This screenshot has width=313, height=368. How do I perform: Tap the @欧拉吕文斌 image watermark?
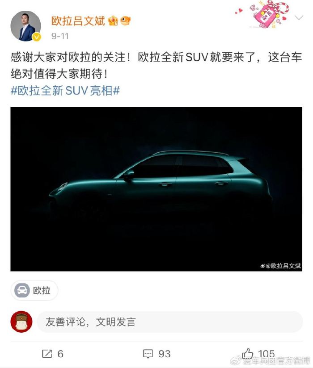[280, 266]
